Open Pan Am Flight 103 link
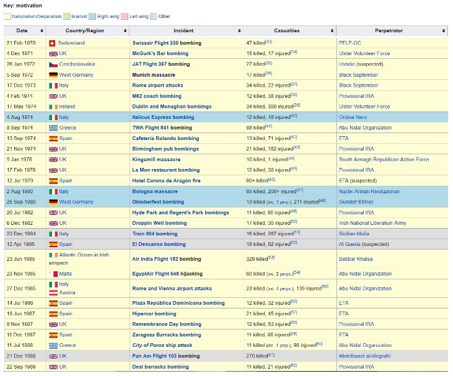Screen dimensions: 453x376 [154, 356]
